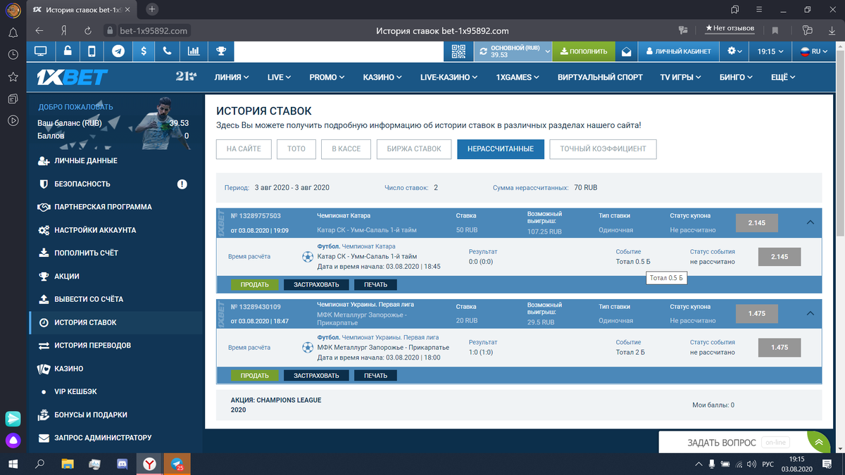Switch to ТОТО tab
The width and height of the screenshot is (845, 475).
tap(296, 148)
